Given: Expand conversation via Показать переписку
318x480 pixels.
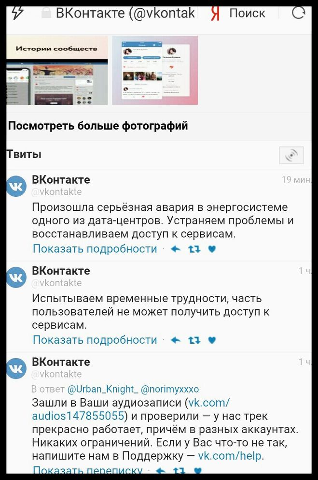Looking at the screenshot, I should click(88, 470).
